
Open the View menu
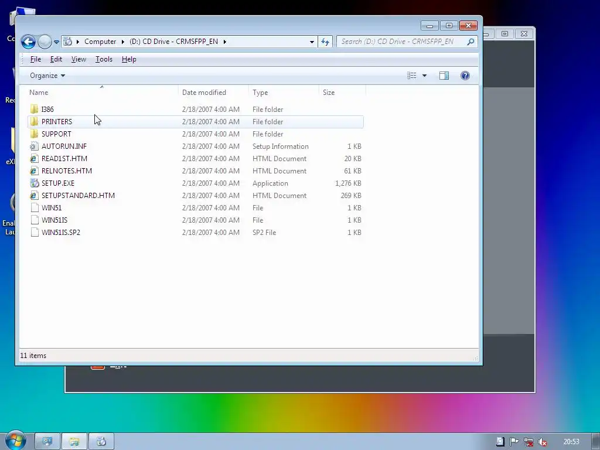[79, 59]
